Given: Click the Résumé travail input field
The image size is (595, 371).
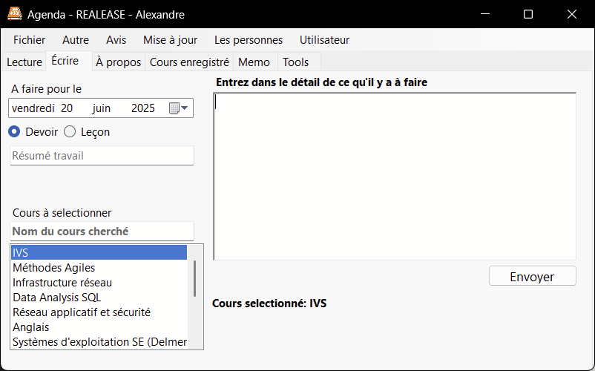Looking at the screenshot, I should (x=102, y=156).
